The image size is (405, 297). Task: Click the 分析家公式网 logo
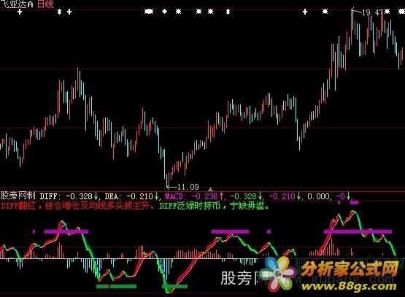click(x=350, y=269)
